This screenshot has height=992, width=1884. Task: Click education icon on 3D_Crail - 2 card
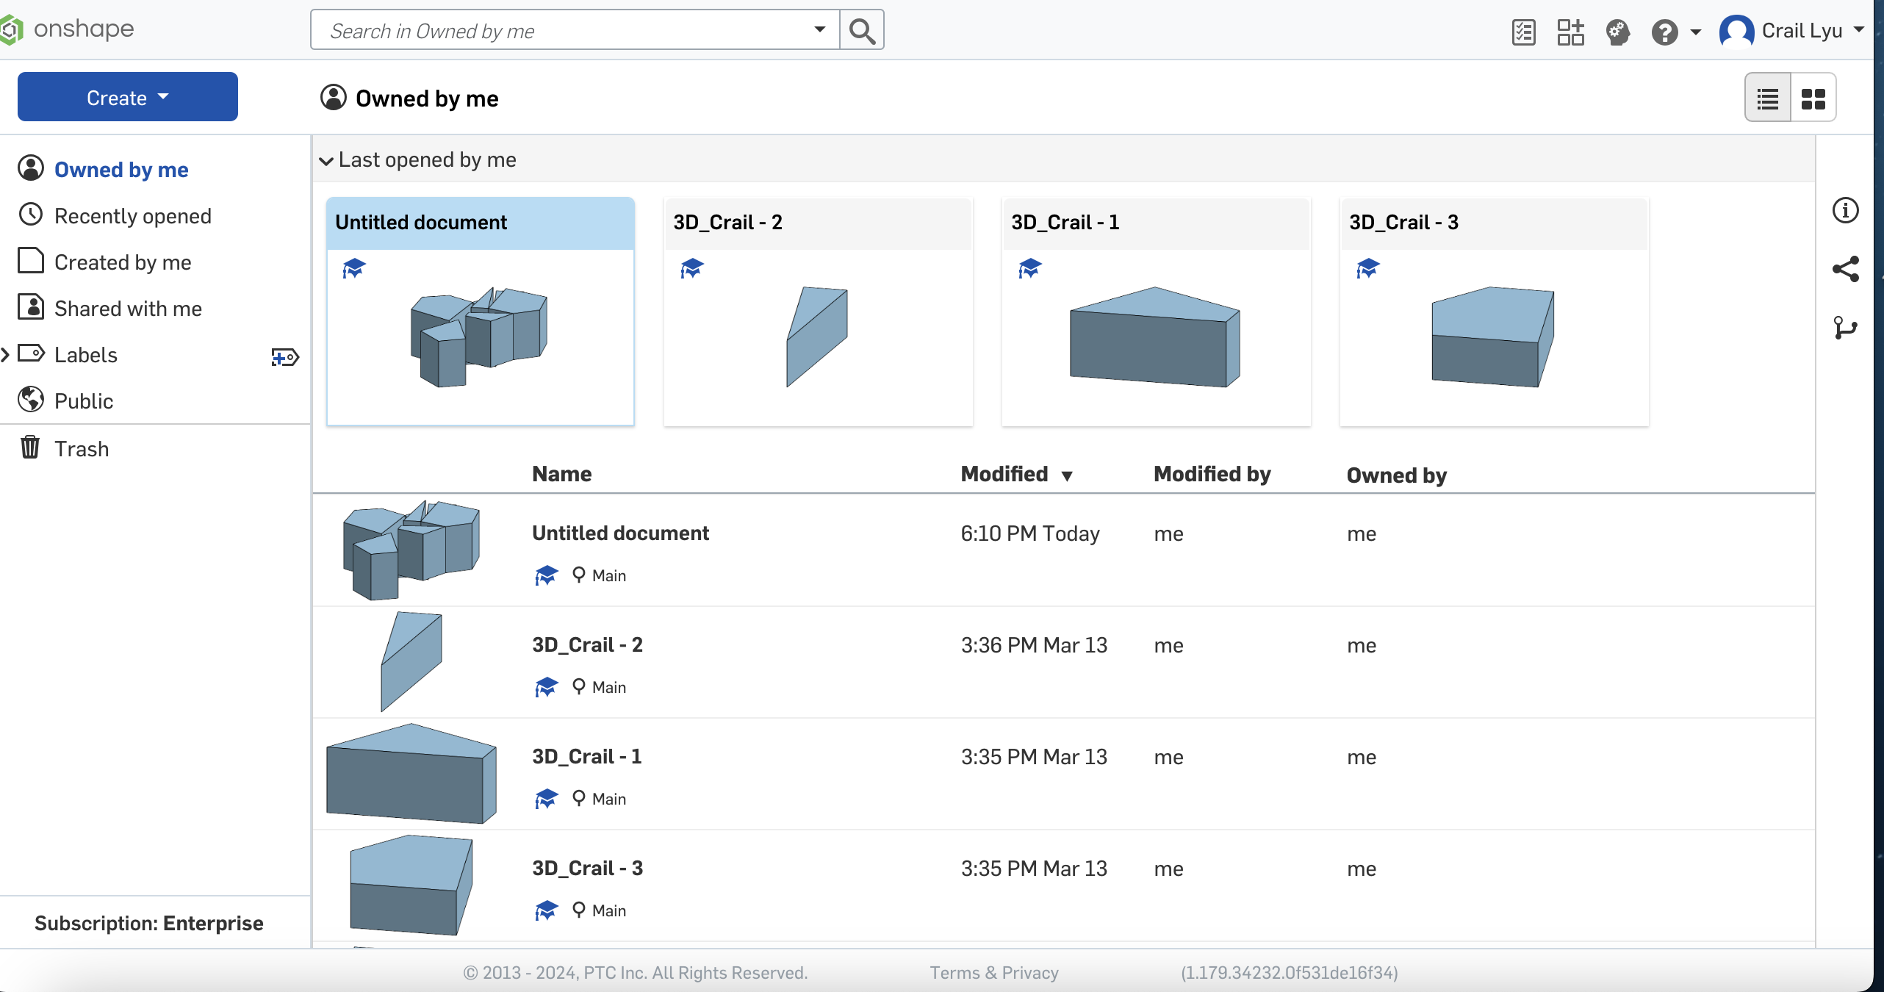coord(692,268)
